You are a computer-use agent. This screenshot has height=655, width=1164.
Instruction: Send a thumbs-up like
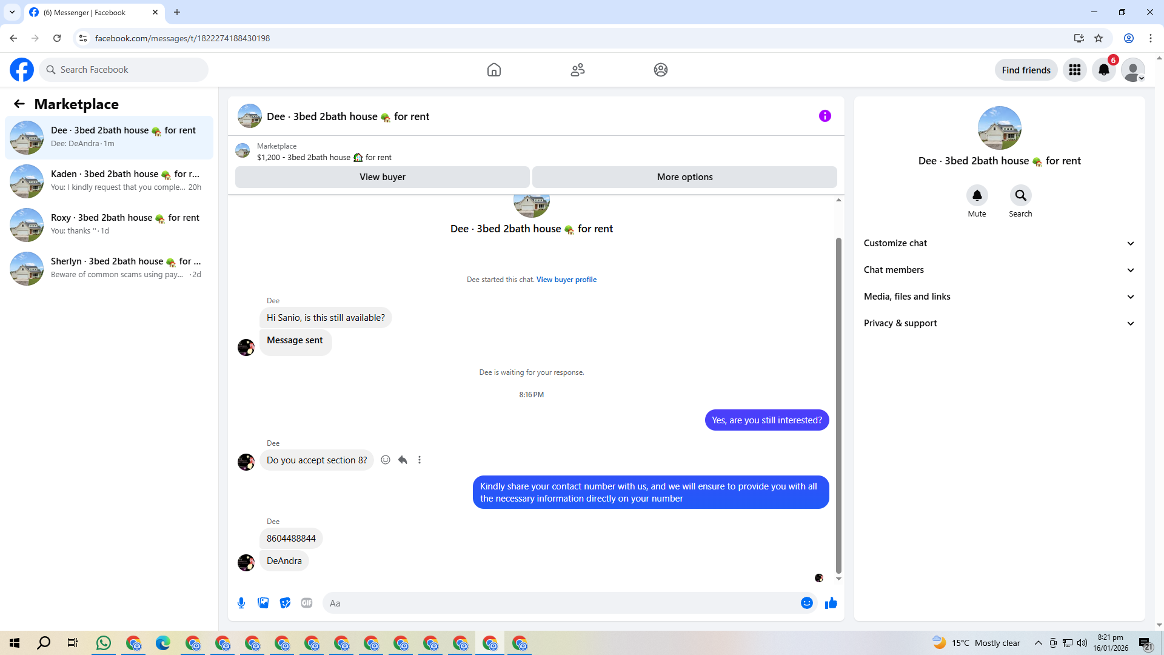[831, 603]
